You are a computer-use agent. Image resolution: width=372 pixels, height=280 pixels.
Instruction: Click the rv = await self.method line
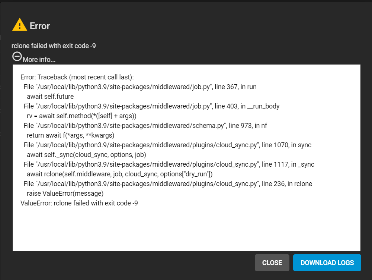[x=81, y=116]
